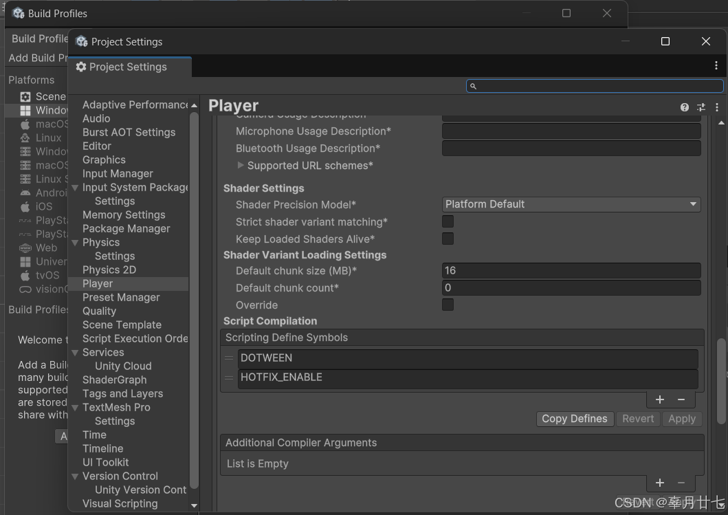
Task: Expand Supported URL schemes foldout
Action: 241,165
